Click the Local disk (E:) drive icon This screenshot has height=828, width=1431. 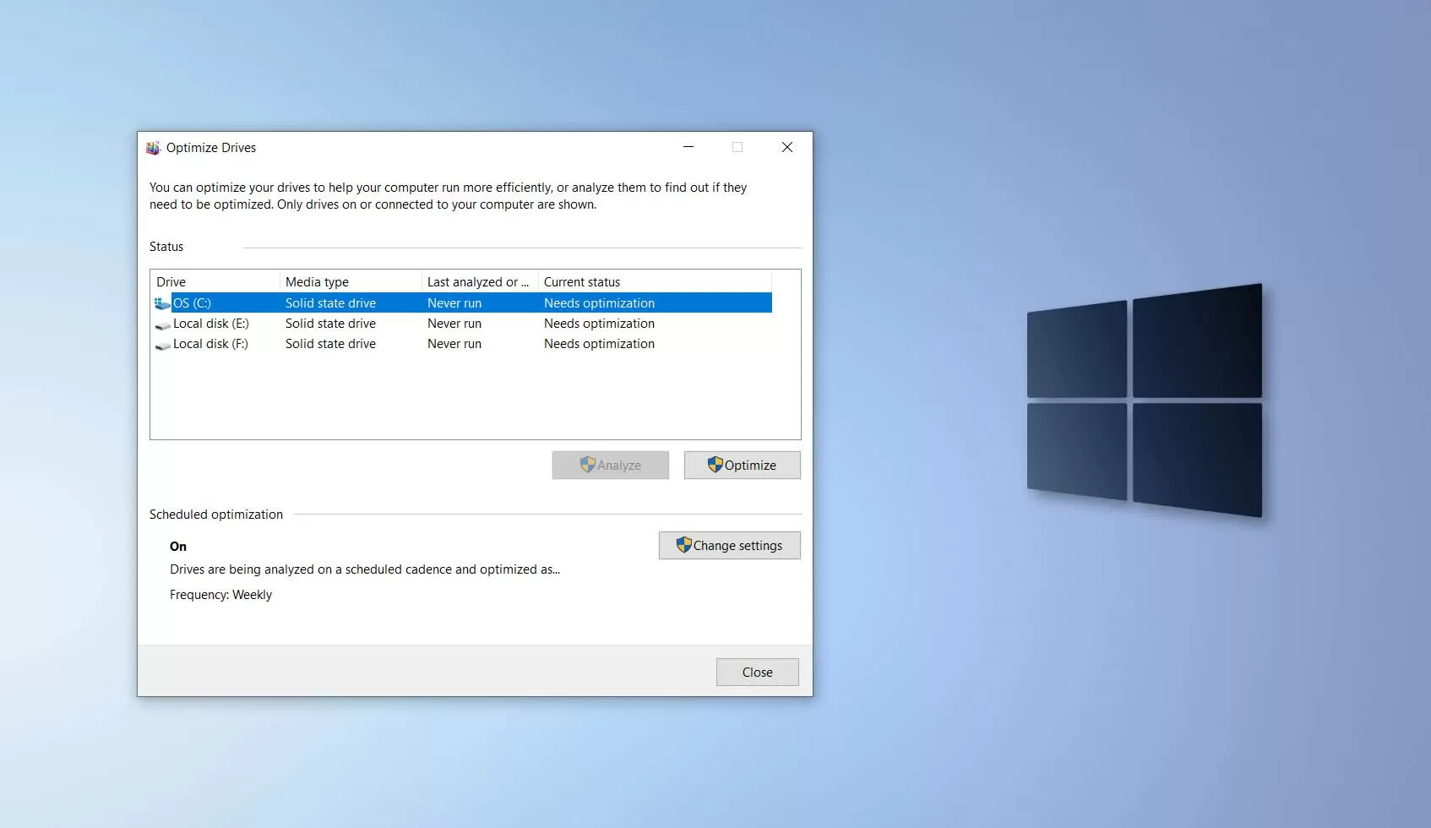[163, 324]
